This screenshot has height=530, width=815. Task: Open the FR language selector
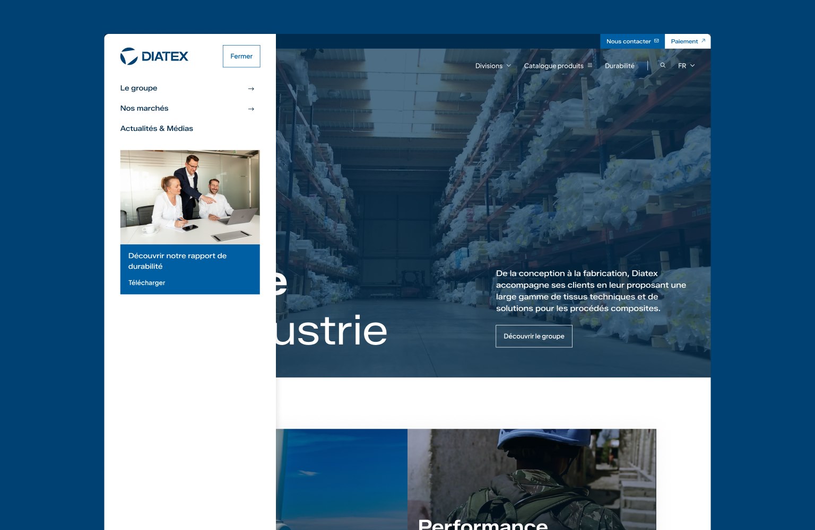pyautogui.click(x=686, y=66)
